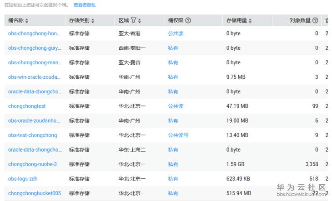Open bucket obs-test-chongchong

(33, 135)
